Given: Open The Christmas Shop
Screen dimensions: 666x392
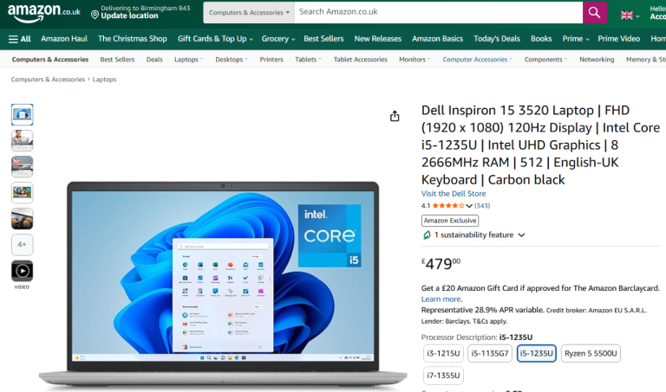Looking at the screenshot, I should [x=133, y=39].
